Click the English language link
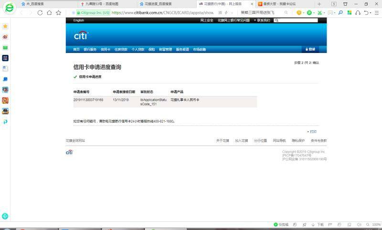This screenshot has width=382, height=230. click(x=79, y=21)
